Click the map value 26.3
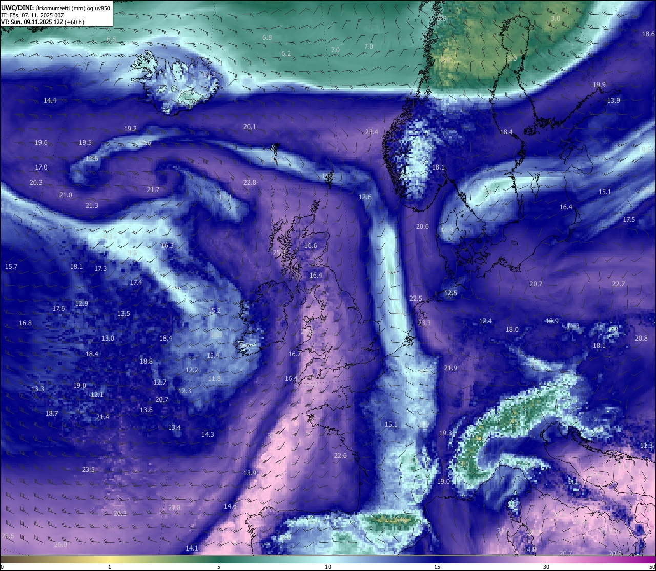 [x=120, y=514]
